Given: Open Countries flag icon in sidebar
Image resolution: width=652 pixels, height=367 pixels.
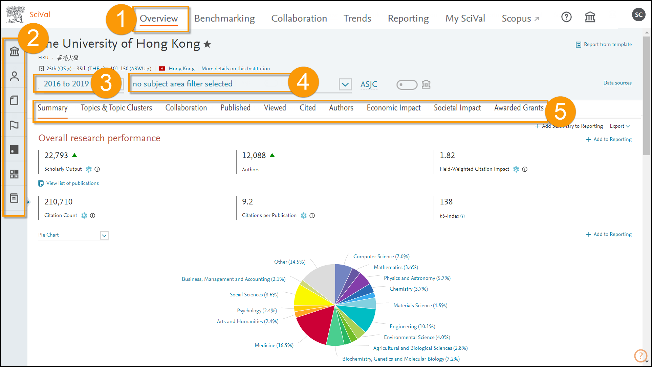Looking at the screenshot, I should point(14,125).
